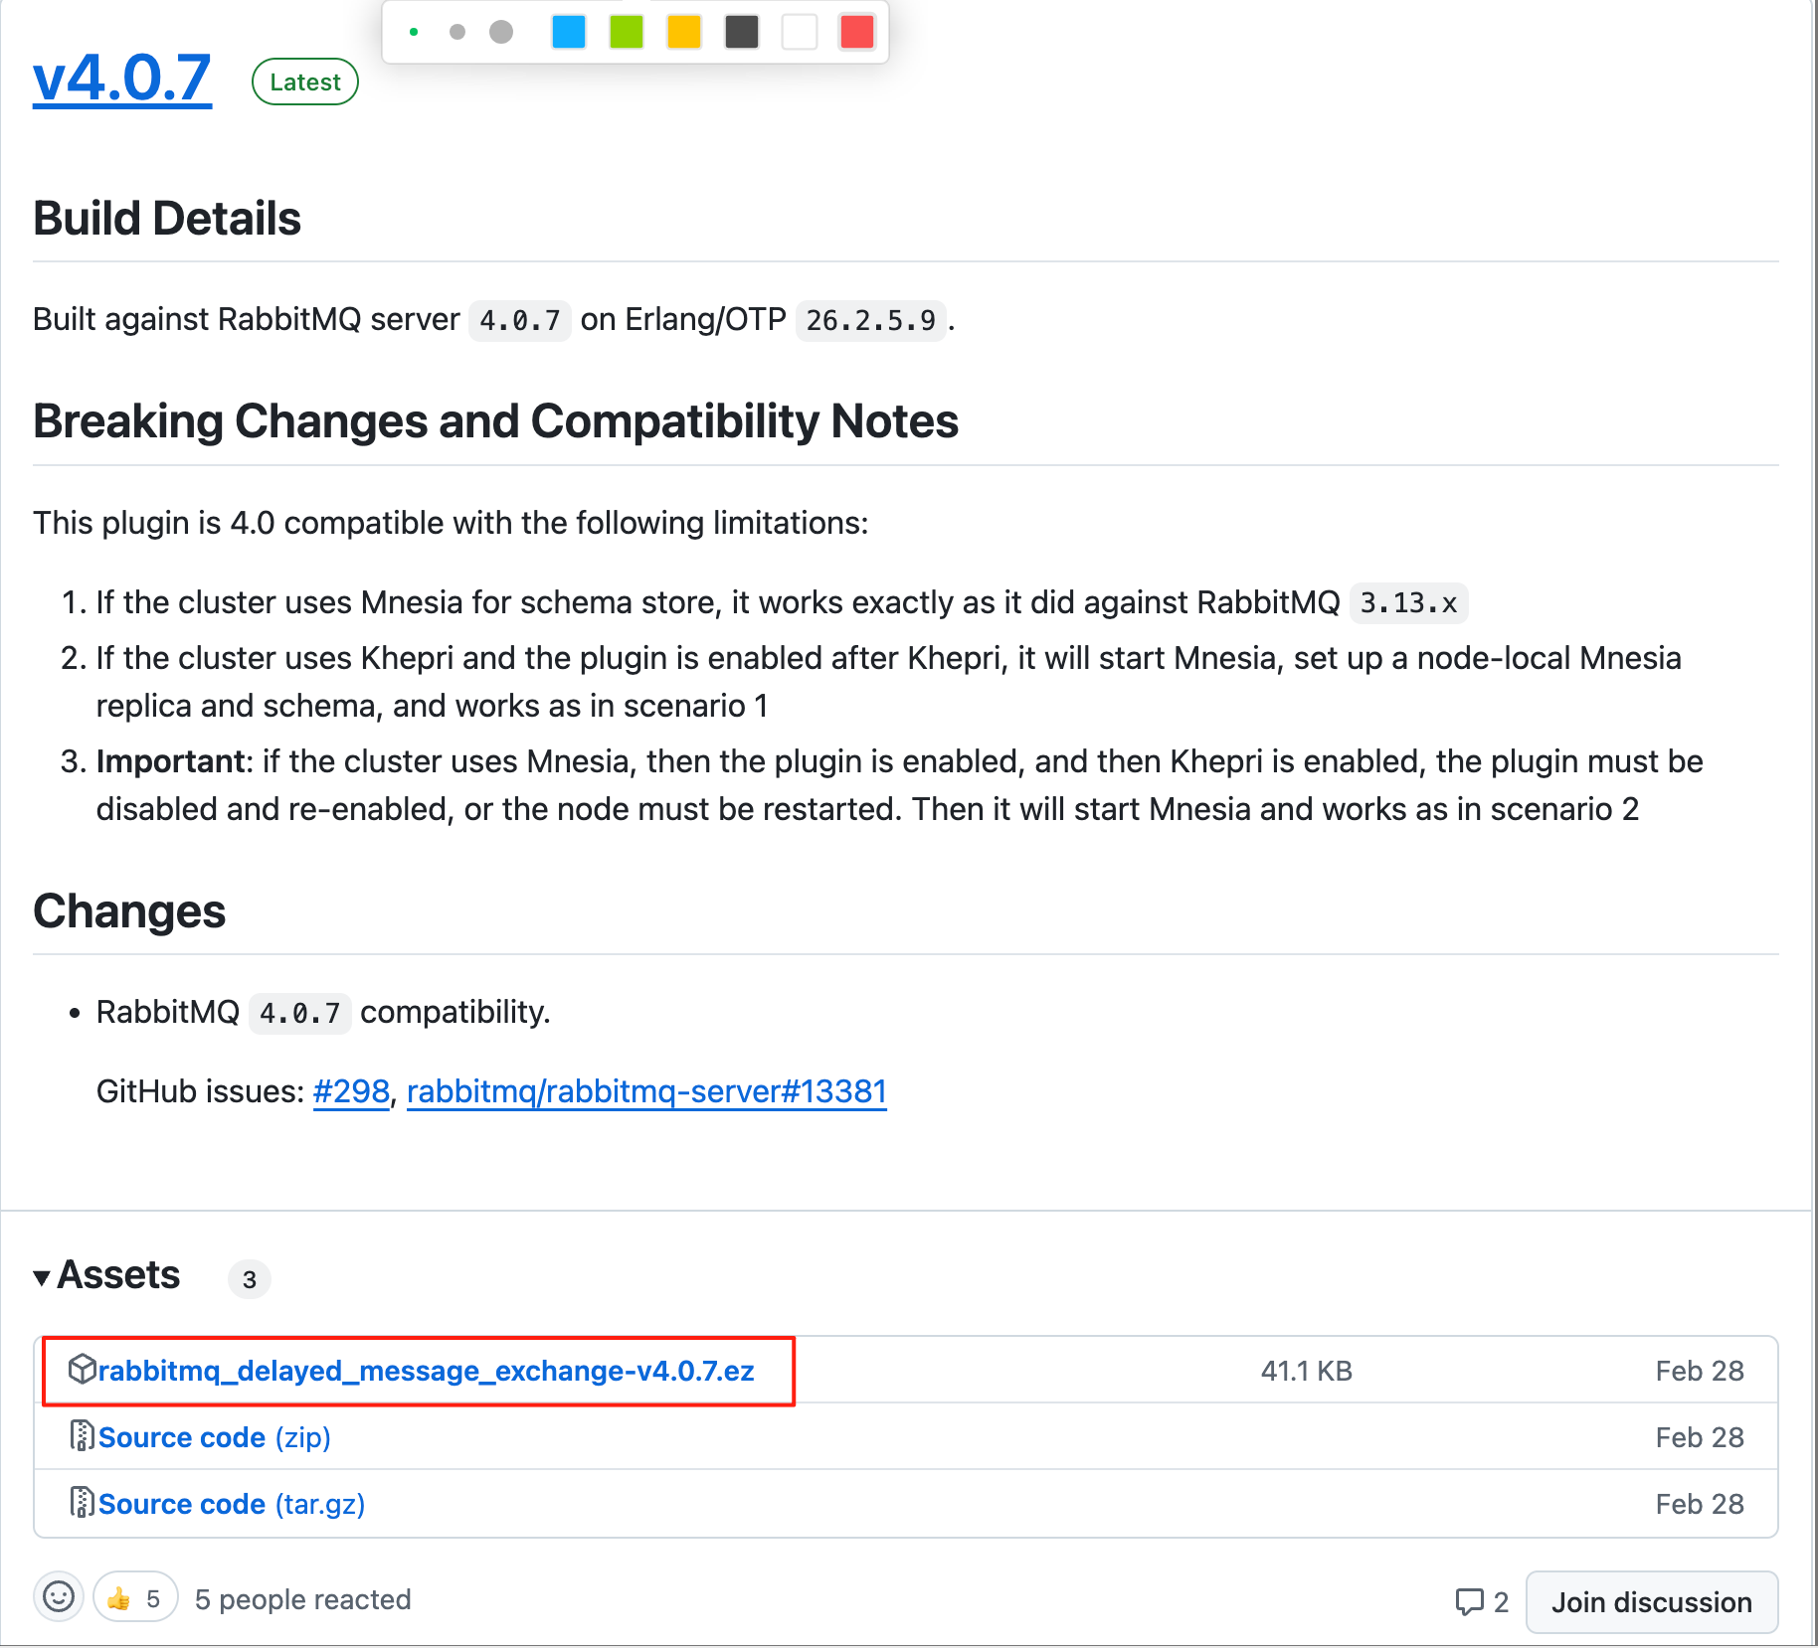Click the 41.1 KB file size text

1306,1371
